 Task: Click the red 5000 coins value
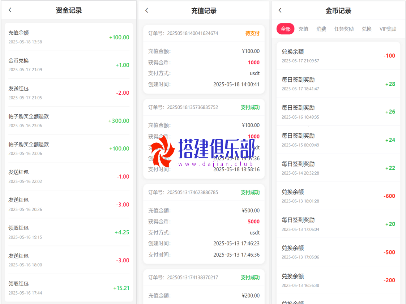(x=254, y=222)
